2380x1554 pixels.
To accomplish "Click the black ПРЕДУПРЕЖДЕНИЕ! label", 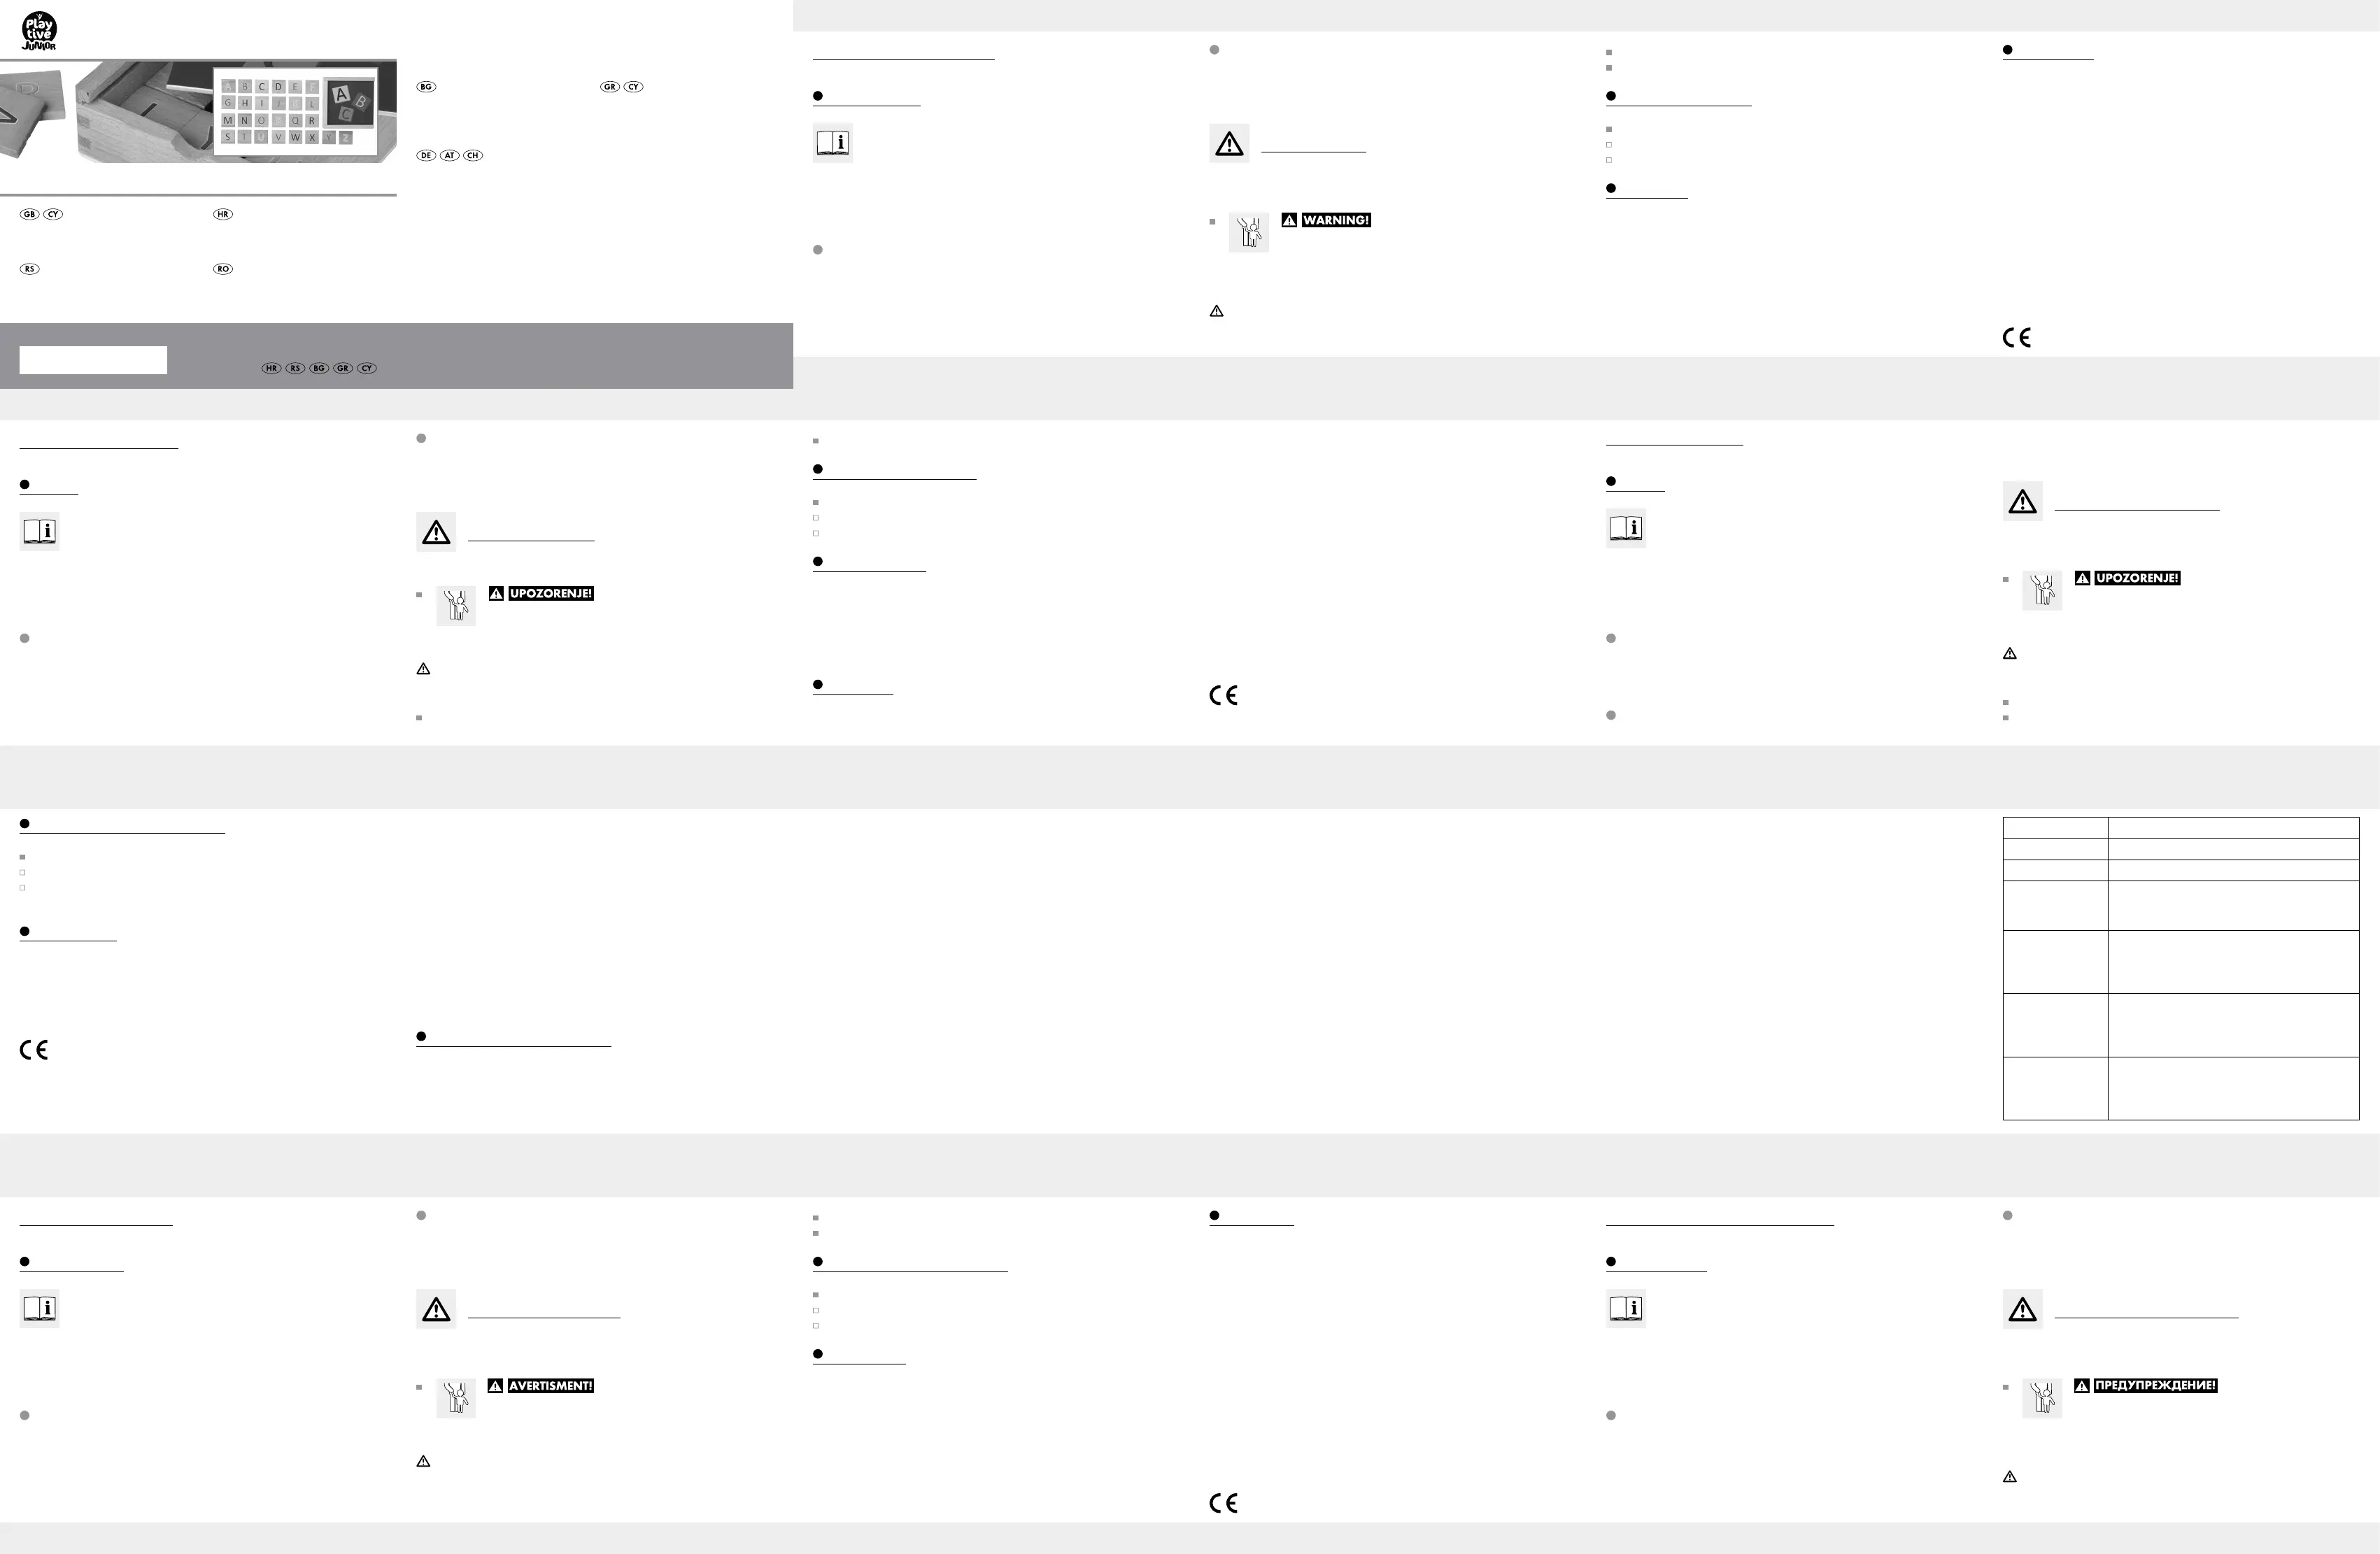I will pyautogui.click(x=2155, y=1386).
